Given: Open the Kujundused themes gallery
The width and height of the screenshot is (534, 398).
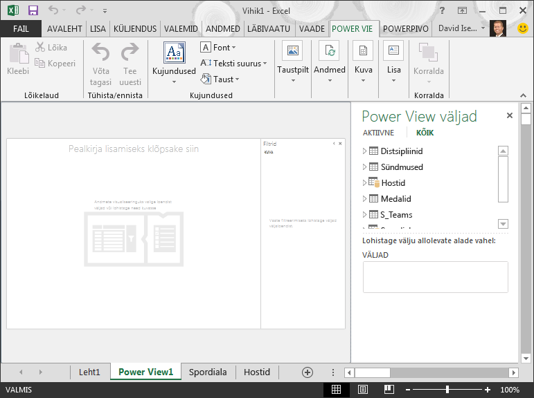Looking at the screenshot, I should pos(174,63).
